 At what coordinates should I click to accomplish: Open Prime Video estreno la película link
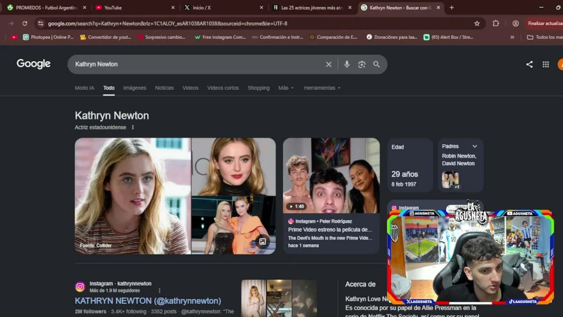click(x=330, y=229)
